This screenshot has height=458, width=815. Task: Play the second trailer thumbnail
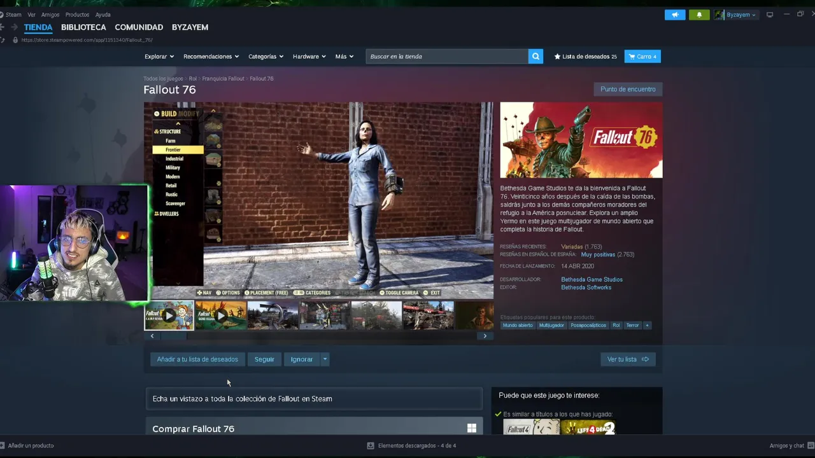point(221,315)
